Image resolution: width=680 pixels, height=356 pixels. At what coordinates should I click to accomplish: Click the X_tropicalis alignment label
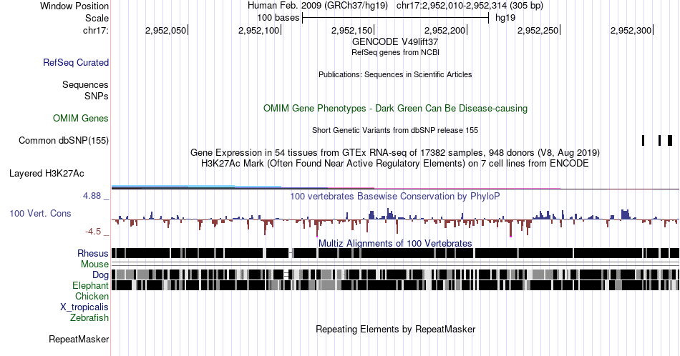click(x=84, y=307)
